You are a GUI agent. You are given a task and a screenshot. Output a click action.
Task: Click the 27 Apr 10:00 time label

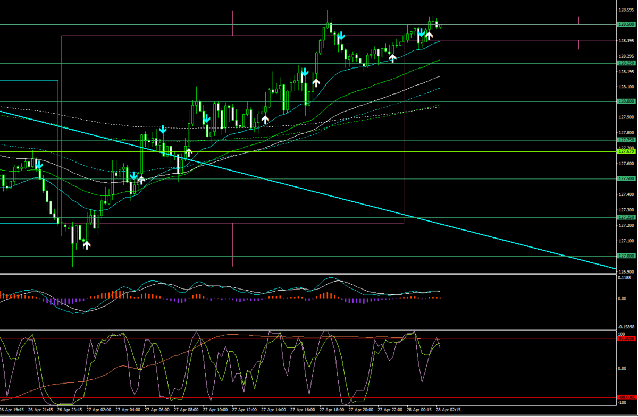(x=216, y=410)
